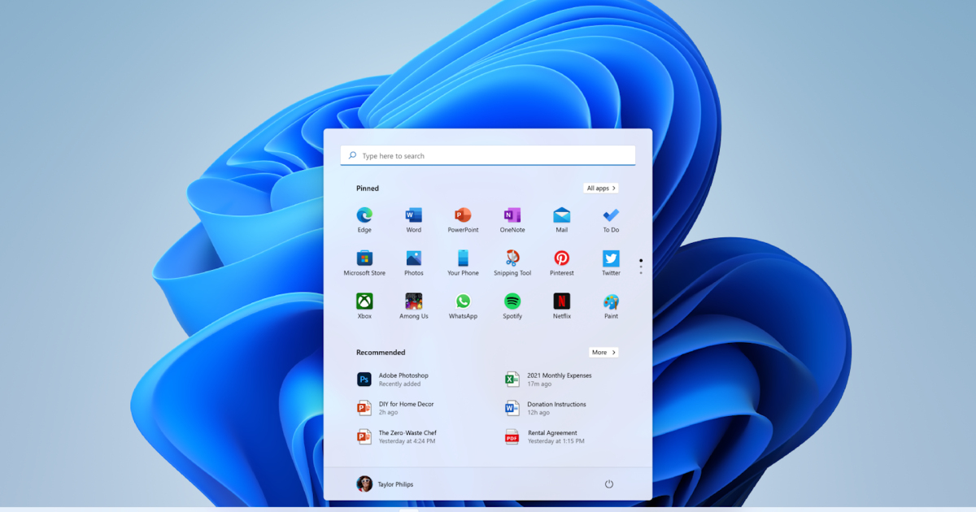Viewport: 976px width, 512px height.
Task: Open the To Do app
Action: point(611,215)
